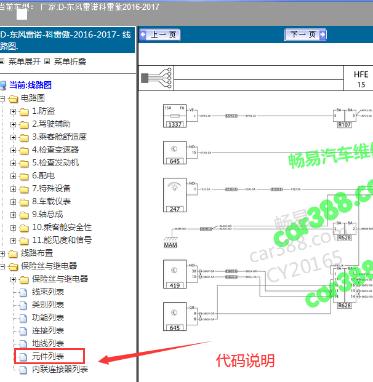This screenshot has height=382, width=373.
Task: Go to previous page with 上一页 button
Action: (x=160, y=35)
